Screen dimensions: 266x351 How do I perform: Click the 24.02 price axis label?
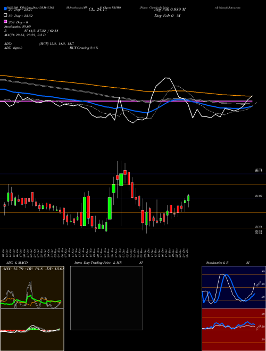point(259,196)
